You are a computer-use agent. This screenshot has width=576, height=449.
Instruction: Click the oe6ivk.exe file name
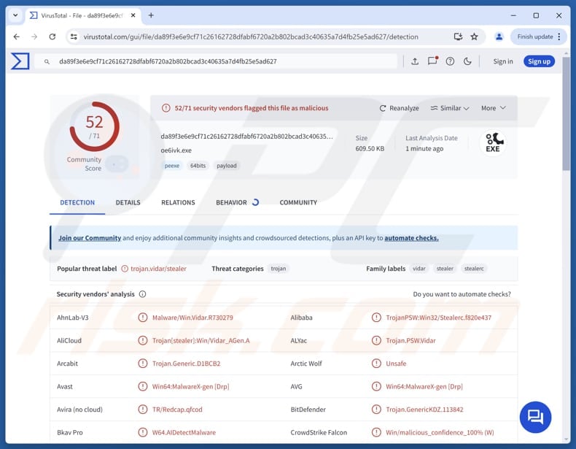[x=176, y=150]
